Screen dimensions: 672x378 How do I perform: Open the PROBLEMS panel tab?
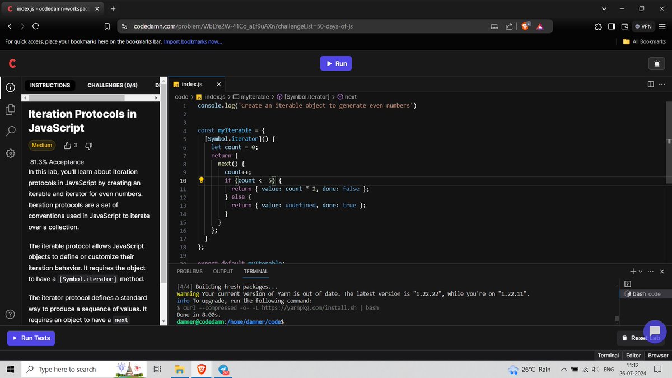click(x=189, y=271)
